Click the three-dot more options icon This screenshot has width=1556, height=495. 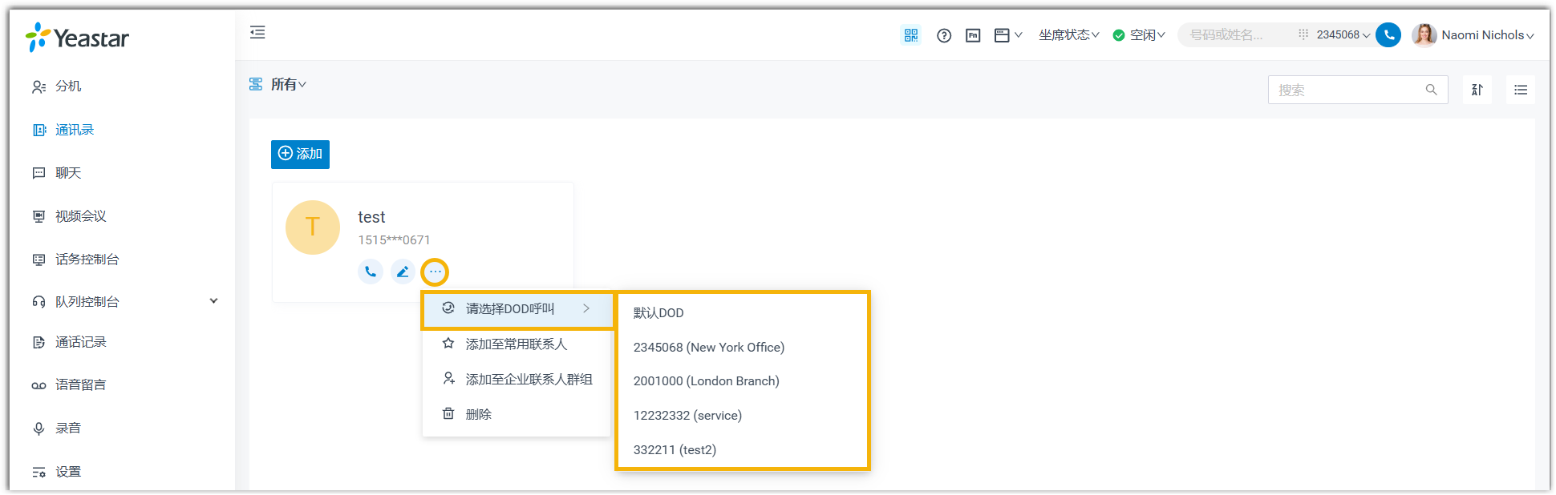tap(435, 272)
